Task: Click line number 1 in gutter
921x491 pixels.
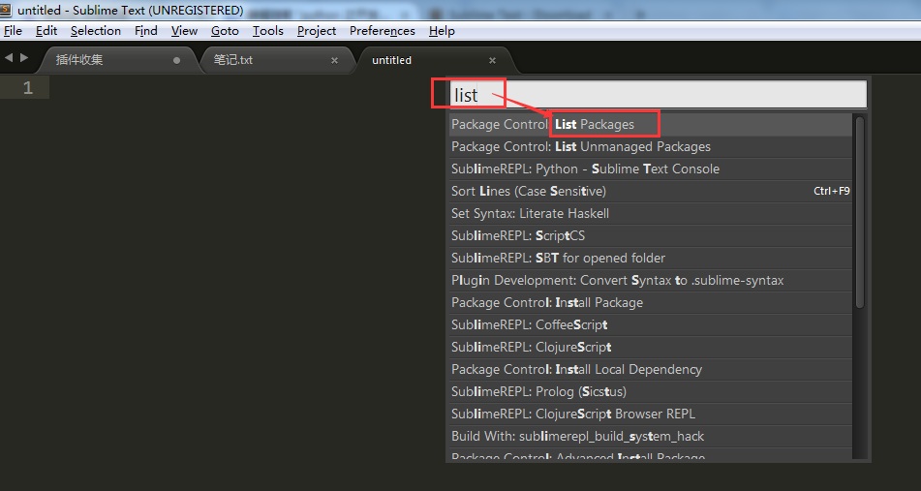Action: 28,88
